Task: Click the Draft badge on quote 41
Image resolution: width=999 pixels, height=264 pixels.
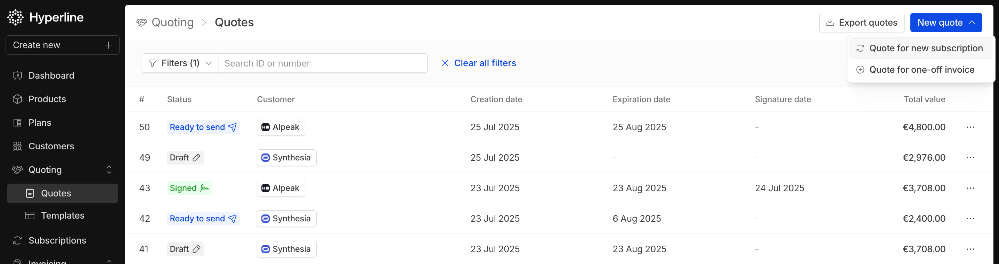Action: point(185,249)
